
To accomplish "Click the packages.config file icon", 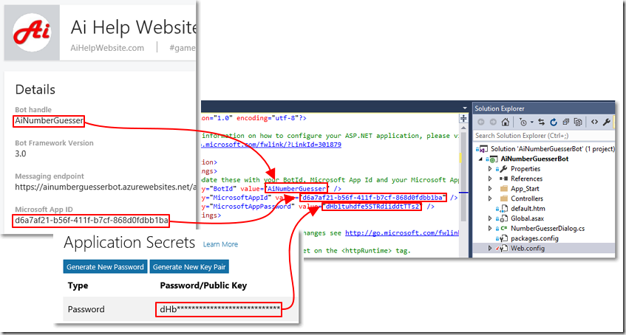I will (x=504, y=238).
